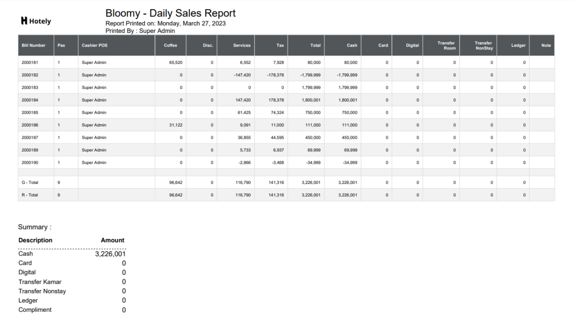Click the Hotely logo
The height and width of the screenshot is (322, 575).
coord(36,21)
